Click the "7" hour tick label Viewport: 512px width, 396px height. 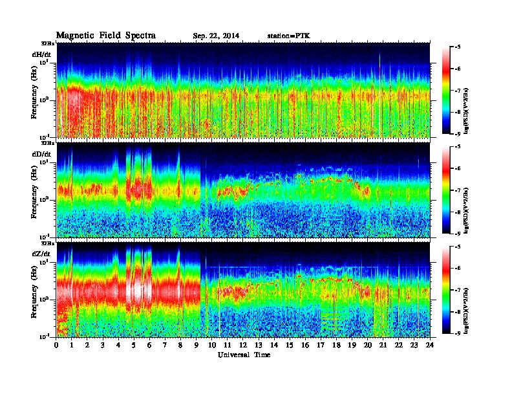tap(165, 345)
